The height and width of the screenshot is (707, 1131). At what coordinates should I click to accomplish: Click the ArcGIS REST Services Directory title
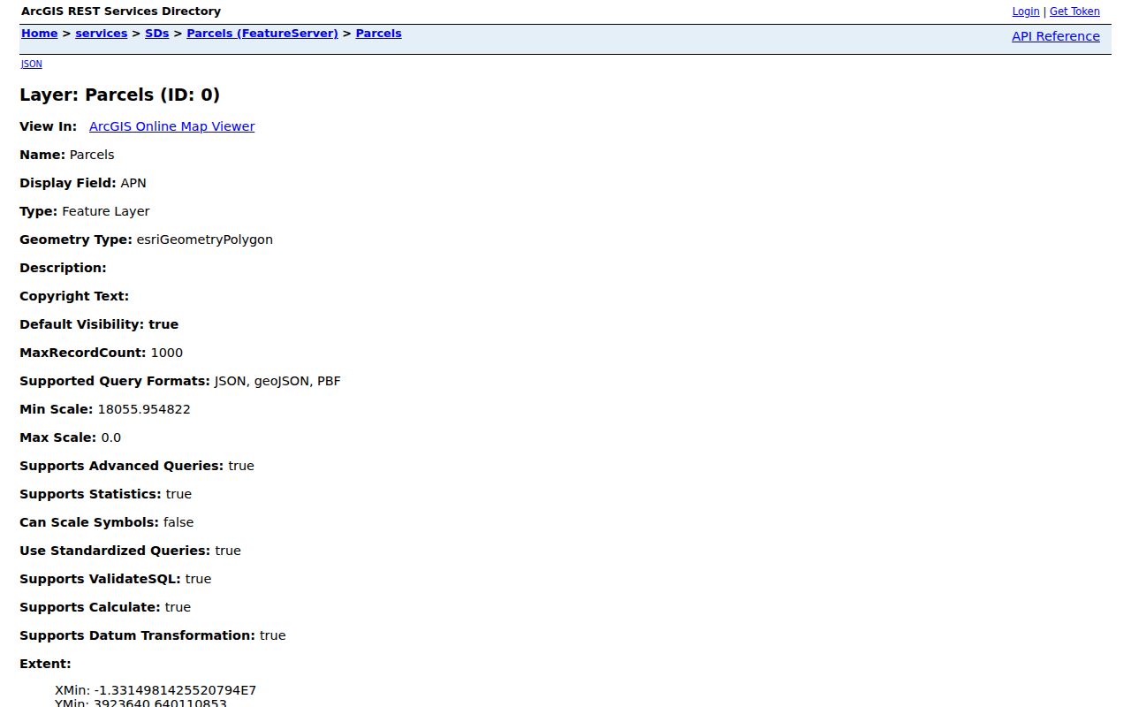coord(121,11)
